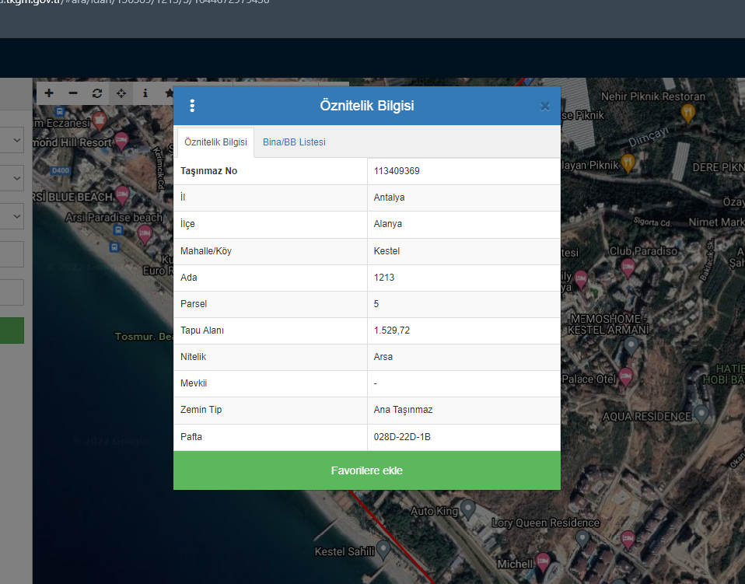Image resolution: width=745 pixels, height=584 pixels.
Task: Click the Arsi Blue Beach hotel marker
Action: (x=122, y=195)
